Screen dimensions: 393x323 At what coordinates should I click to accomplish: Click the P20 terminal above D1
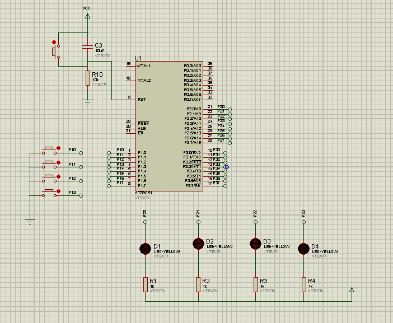pos(145,222)
